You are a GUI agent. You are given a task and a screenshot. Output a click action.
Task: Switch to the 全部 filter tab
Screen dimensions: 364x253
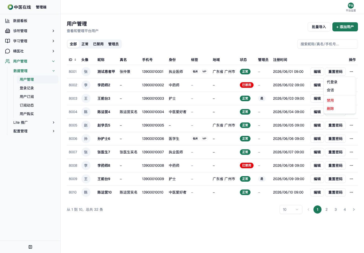click(73, 44)
